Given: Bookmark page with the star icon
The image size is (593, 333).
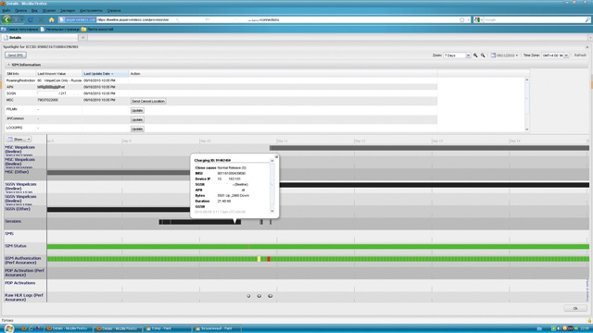Looking at the screenshot, I should 461,19.
